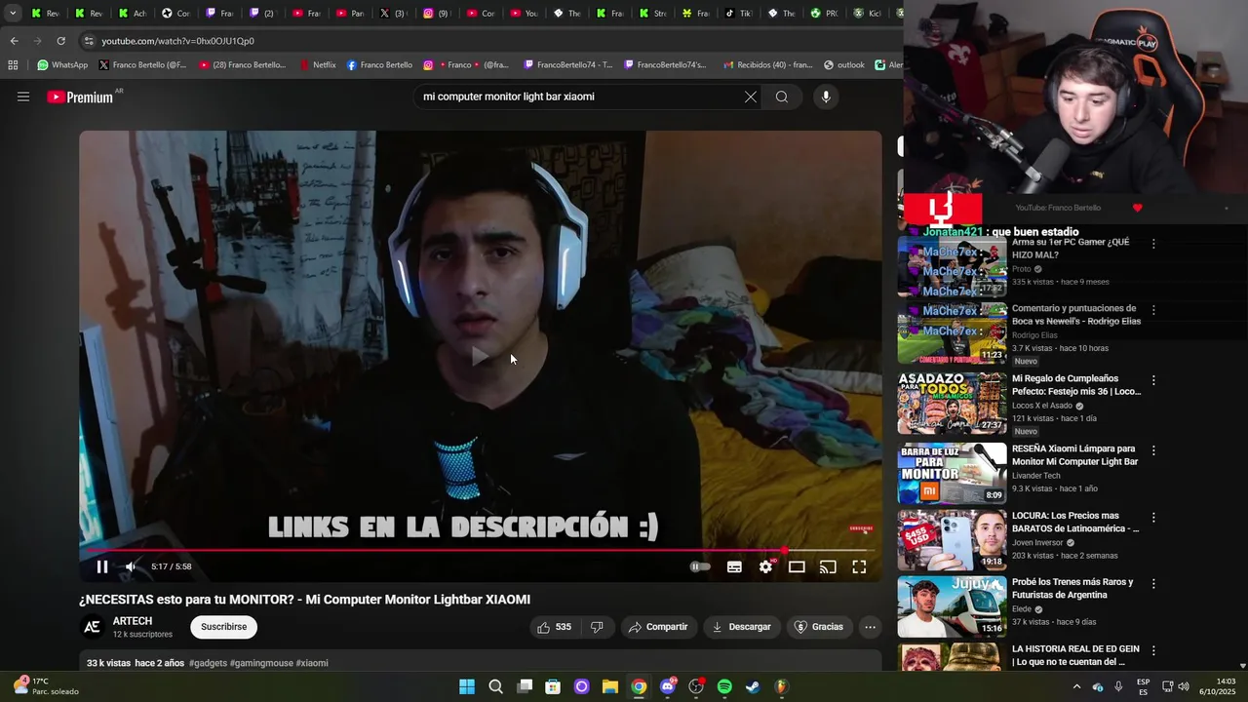Open options for "LOCURA: Los Precios" video
This screenshot has width=1248, height=702.
(x=1153, y=518)
